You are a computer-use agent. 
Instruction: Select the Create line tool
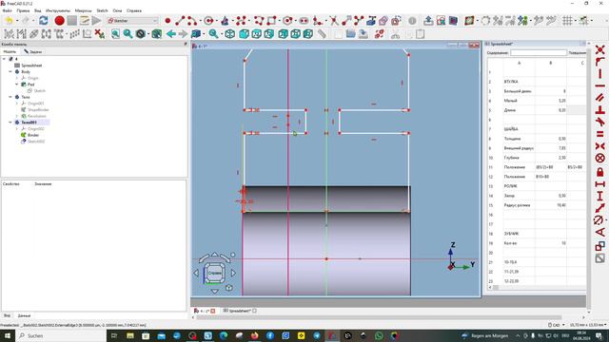coord(180,21)
